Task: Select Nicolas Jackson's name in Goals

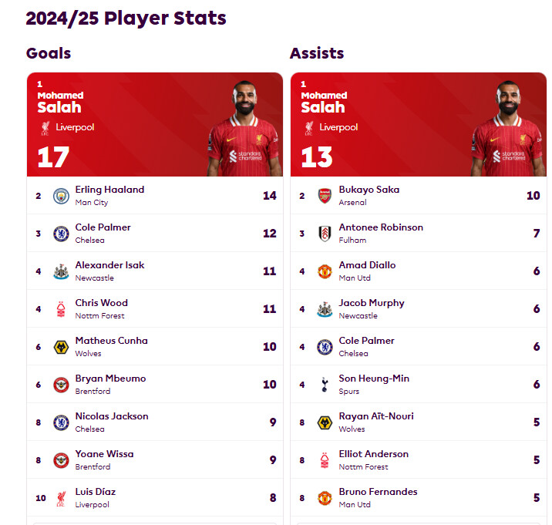Action: pos(111,416)
